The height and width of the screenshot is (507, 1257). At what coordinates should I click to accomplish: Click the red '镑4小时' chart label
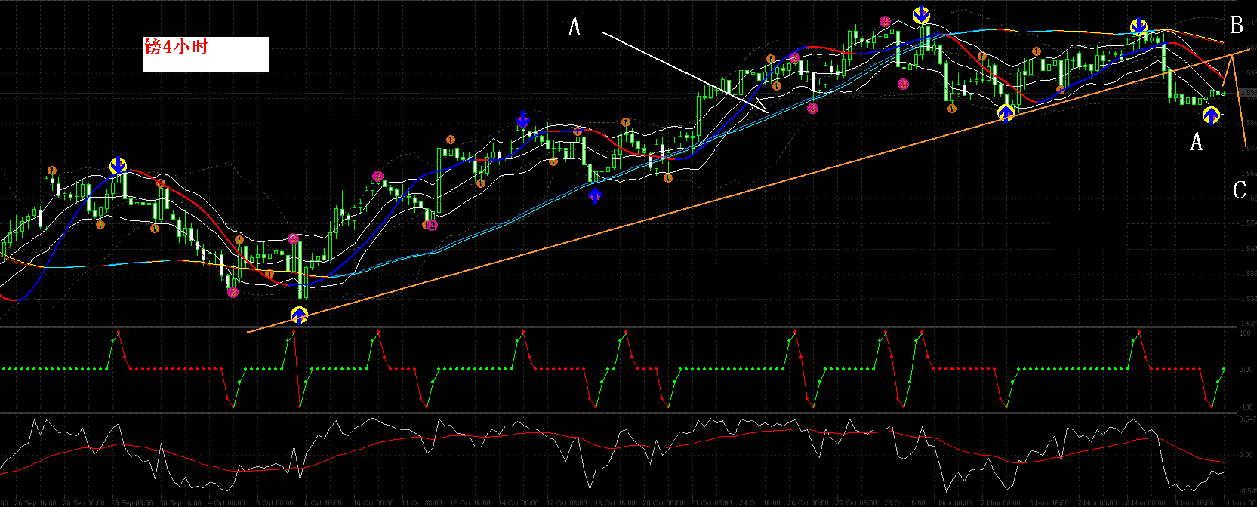[x=176, y=48]
